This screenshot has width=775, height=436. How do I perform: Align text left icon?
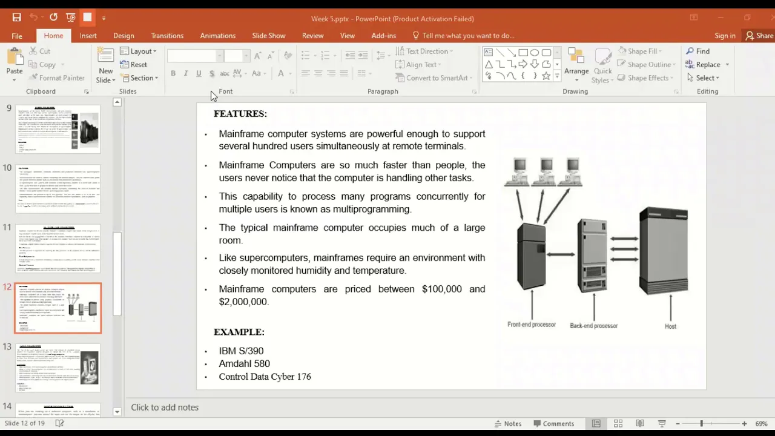(306, 73)
